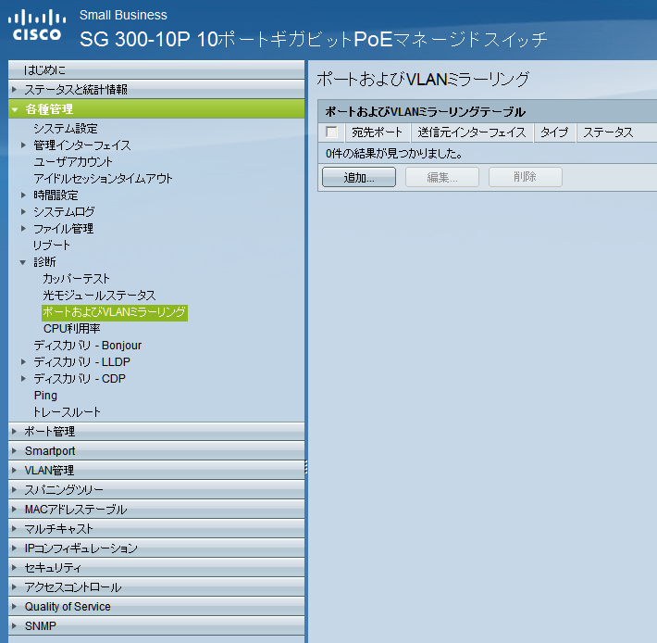The height and width of the screenshot is (643, 657).
Task: Click the タイプ column header
Action: 554,132
